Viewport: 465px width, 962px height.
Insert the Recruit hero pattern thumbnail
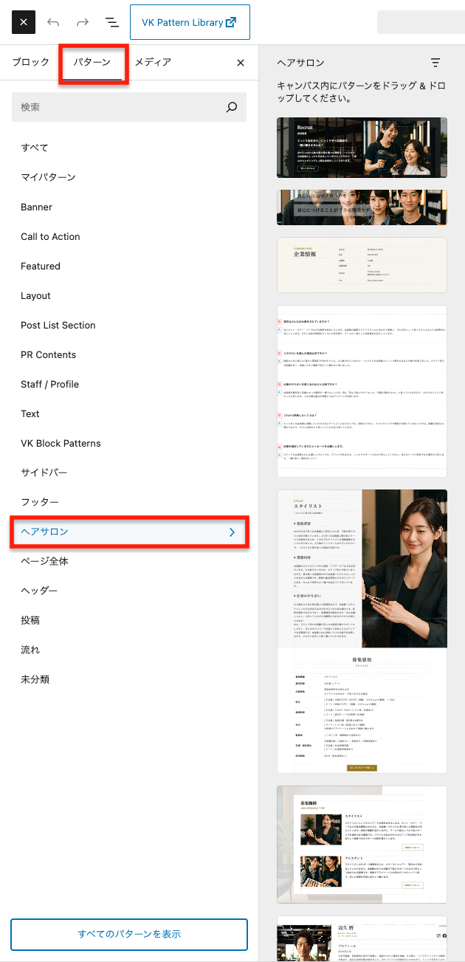tap(362, 148)
